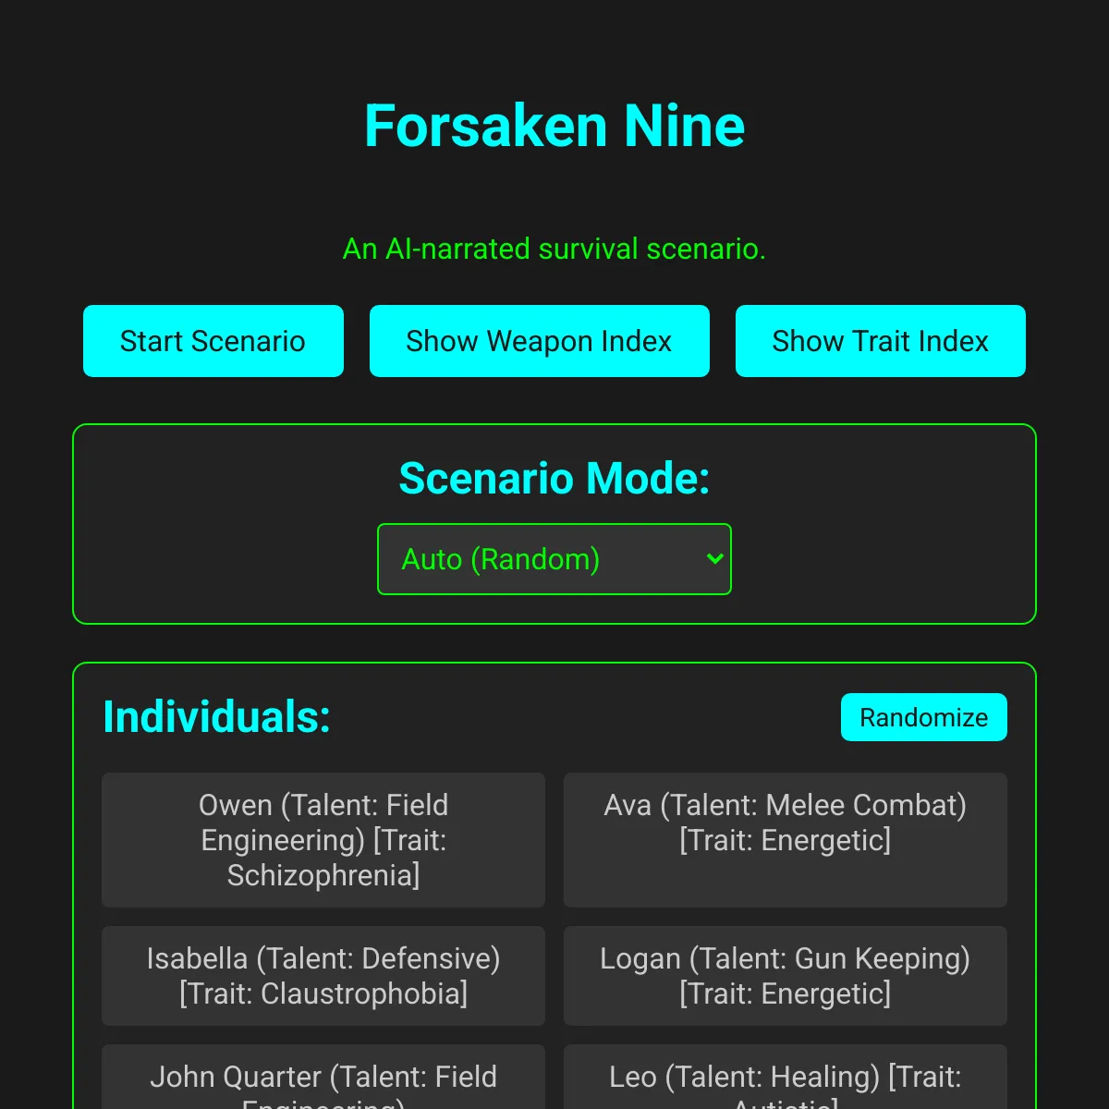Click the Forsaken Nine title
This screenshot has height=1109, width=1109.
[x=554, y=126]
